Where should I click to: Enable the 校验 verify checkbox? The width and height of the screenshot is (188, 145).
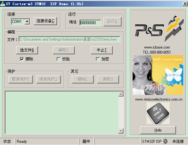pyautogui.click(x=59, y=59)
